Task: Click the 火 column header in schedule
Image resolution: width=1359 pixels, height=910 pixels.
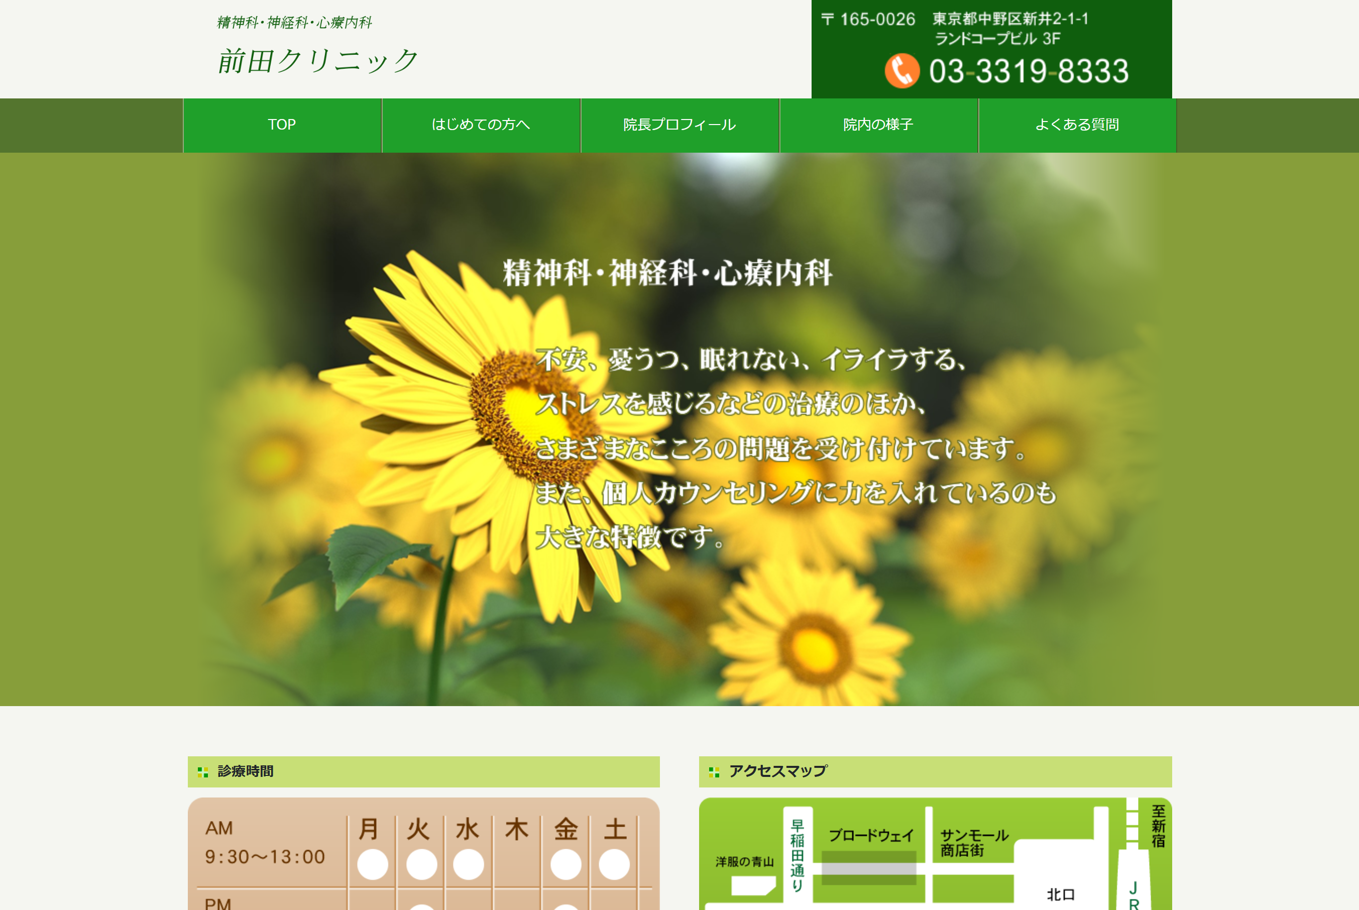Action: (418, 829)
